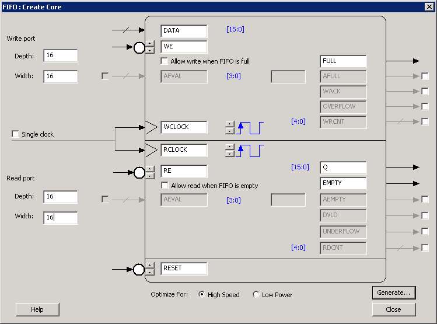Click the RE polarity bubble symbol
Image resolution: width=437 pixels, height=324 pixels.
(139, 173)
